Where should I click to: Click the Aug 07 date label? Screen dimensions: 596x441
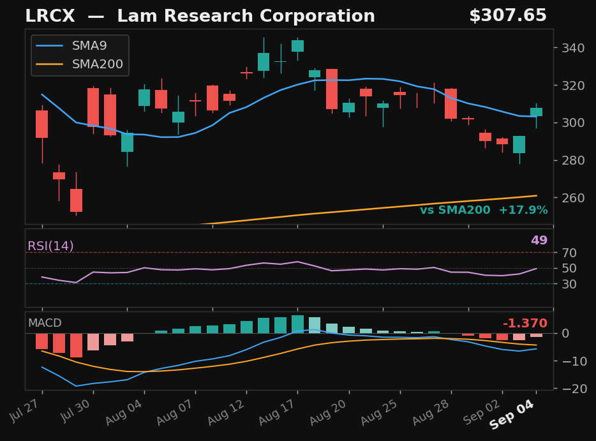point(175,412)
